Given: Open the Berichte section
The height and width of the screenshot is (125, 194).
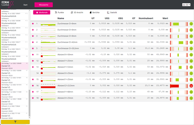Looking at the screenshot, I should [95, 13].
